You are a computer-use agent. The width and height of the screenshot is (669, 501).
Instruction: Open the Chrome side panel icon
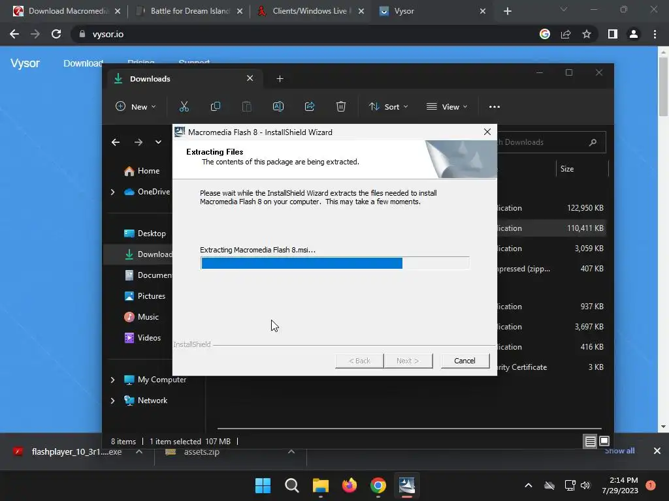coord(613,34)
